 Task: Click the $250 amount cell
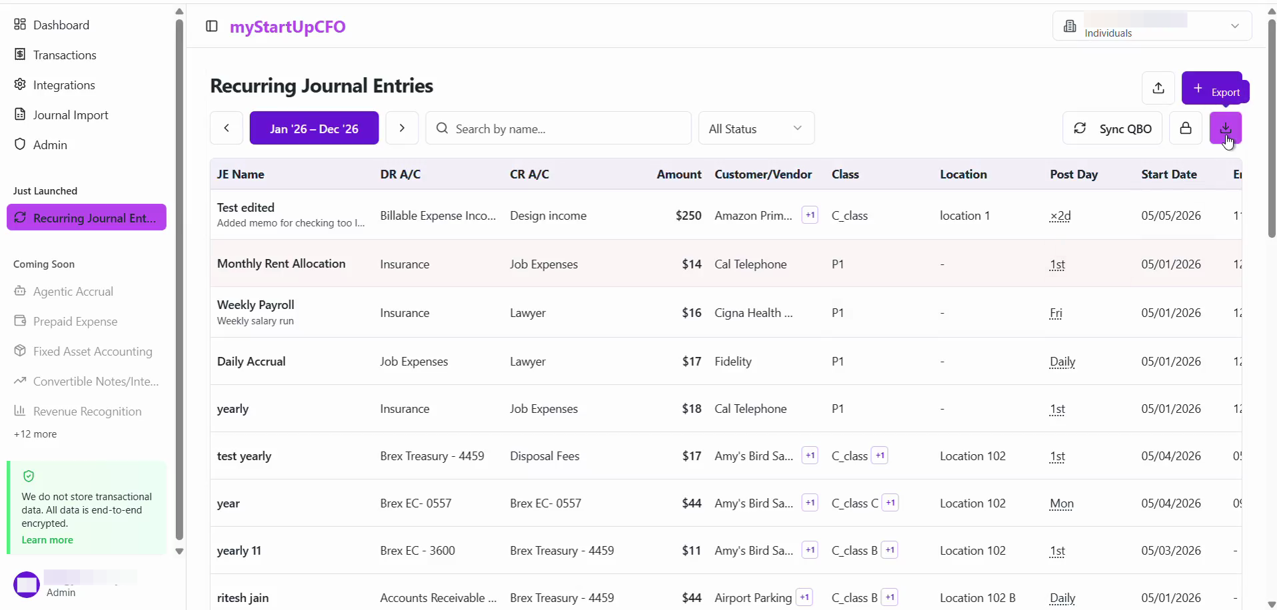[x=688, y=216]
